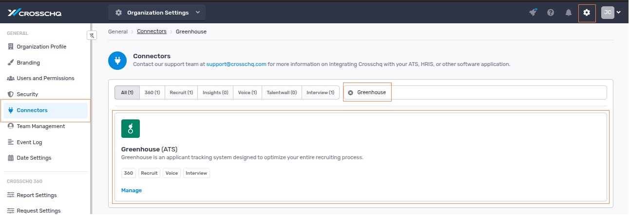Click the GENERAL sidebar section label

(x=18, y=33)
